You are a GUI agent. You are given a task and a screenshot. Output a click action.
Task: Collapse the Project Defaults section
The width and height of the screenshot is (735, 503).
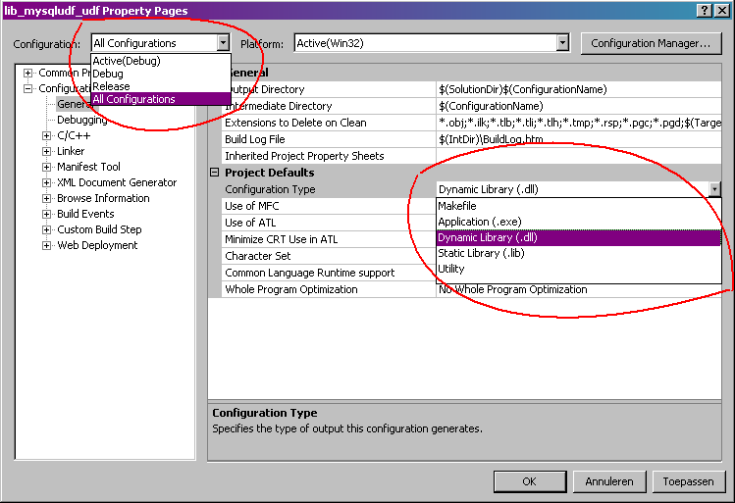pos(214,173)
